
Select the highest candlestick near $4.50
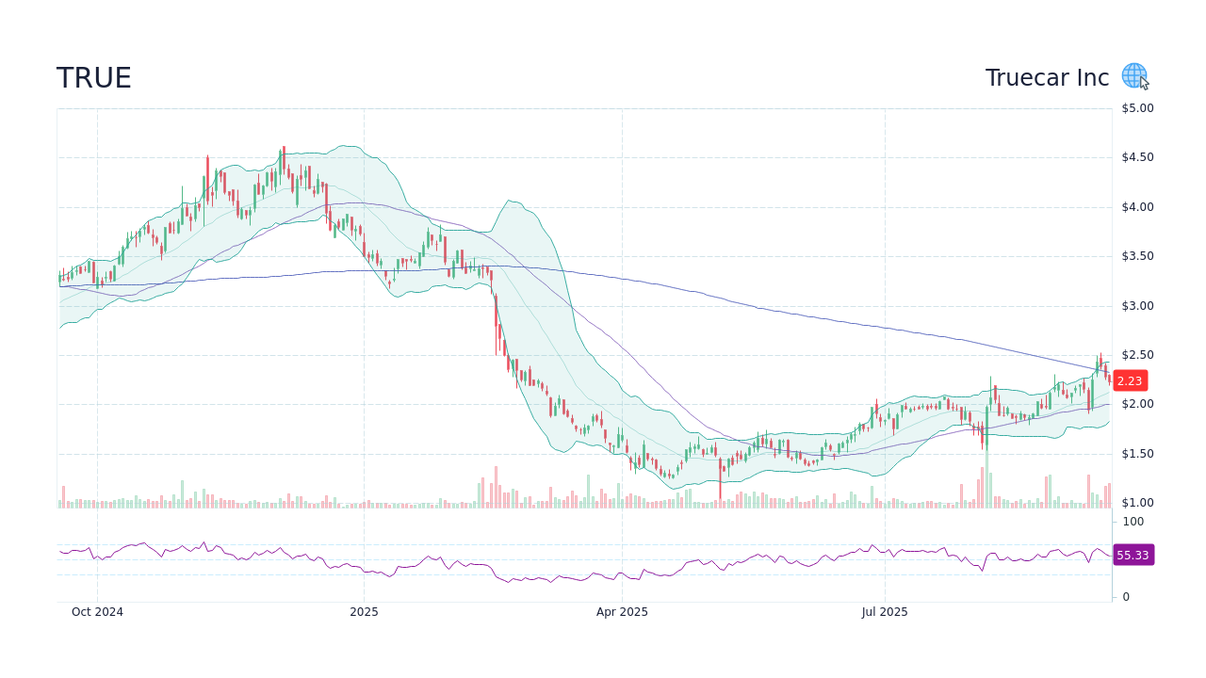pyautogui.click(x=282, y=165)
